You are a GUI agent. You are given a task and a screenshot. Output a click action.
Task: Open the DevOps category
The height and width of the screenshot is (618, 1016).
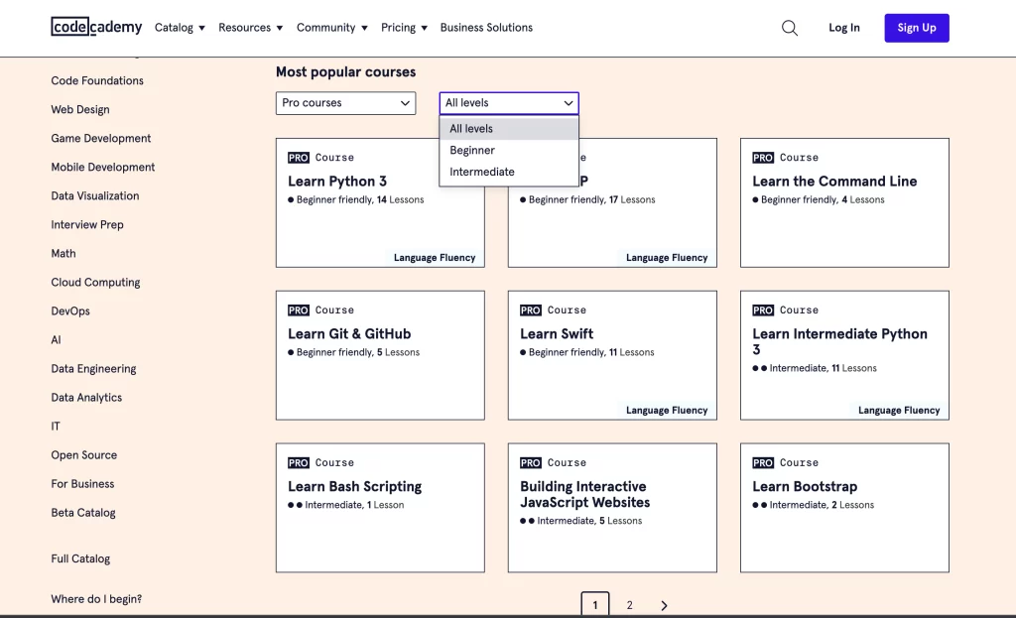coord(70,310)
